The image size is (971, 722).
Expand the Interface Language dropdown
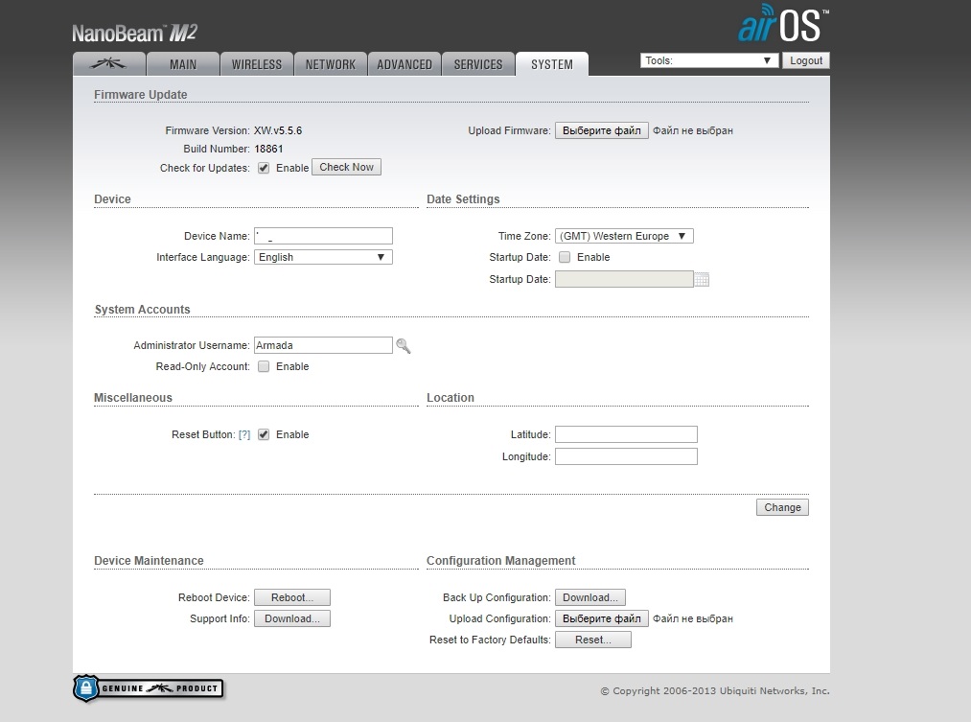coord(323,257)
